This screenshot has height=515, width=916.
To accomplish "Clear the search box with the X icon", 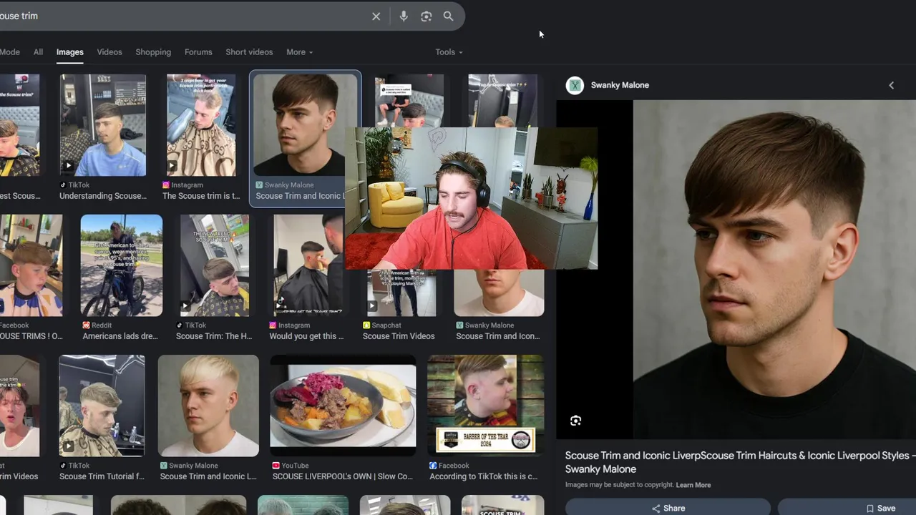I will click(376, 16).
